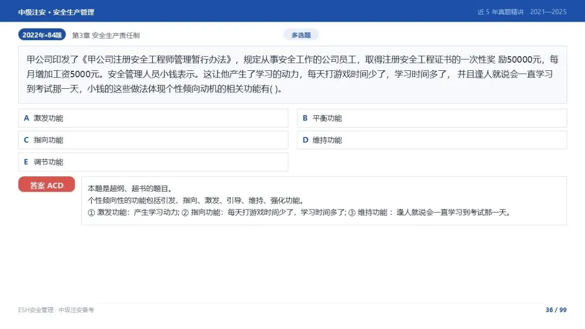The image size is (585, 329).
Task: Click the 2022年·84题 question badge
Action: 42,35
